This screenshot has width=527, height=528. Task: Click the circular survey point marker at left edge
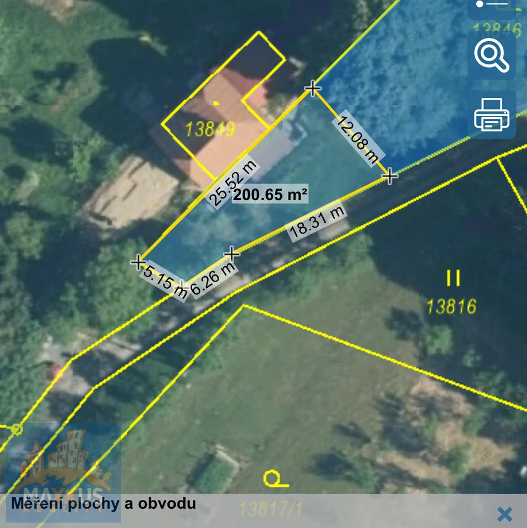tap(17, 428)
